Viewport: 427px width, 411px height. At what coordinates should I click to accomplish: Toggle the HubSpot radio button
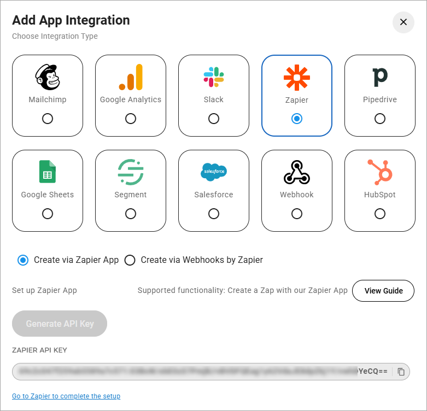[380, 214]
